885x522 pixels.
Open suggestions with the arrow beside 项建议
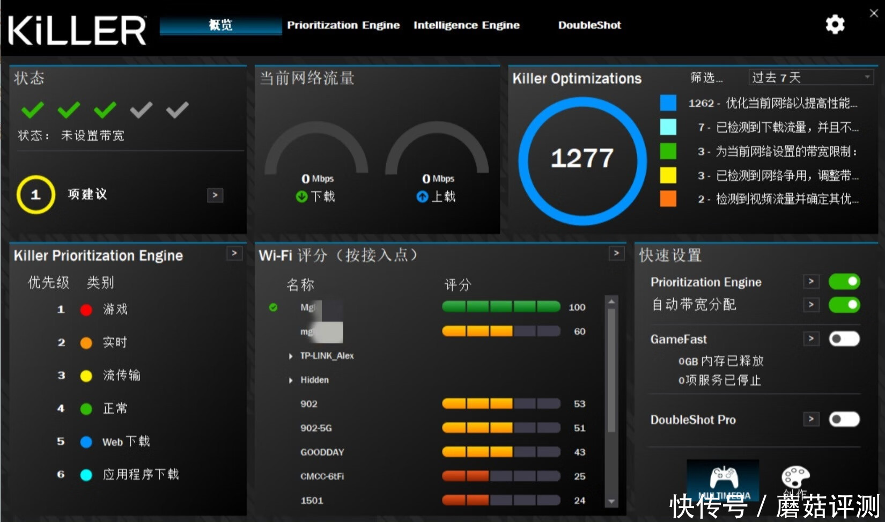point(215,195)
